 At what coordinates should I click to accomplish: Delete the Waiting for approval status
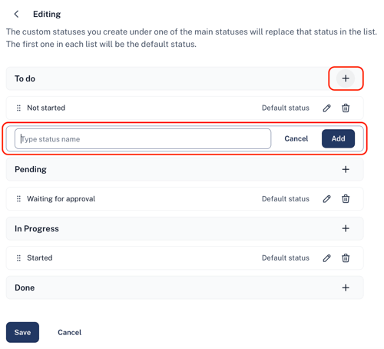[x=346, y=199]
